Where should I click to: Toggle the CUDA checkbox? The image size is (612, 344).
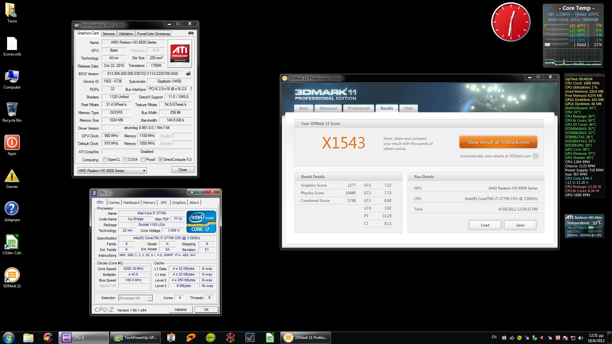click(125, 160)
